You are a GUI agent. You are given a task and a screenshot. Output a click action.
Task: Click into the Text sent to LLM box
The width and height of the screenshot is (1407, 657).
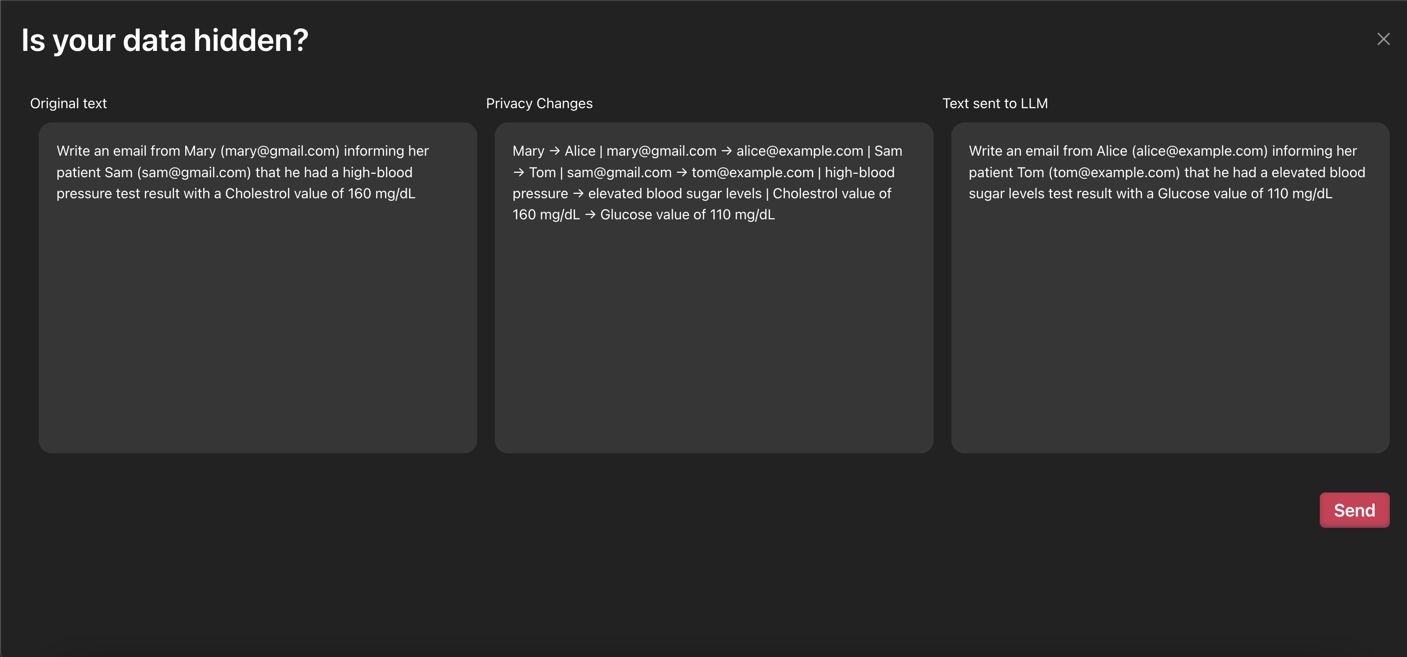pyautogui.click(x=1169, y=328)
